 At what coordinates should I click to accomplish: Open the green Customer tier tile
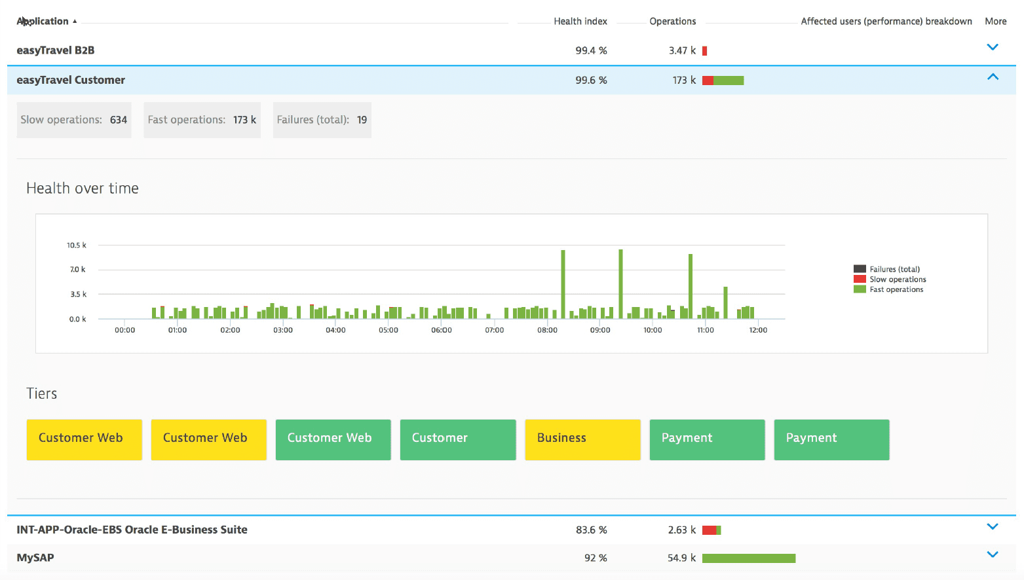pos(458,440)
